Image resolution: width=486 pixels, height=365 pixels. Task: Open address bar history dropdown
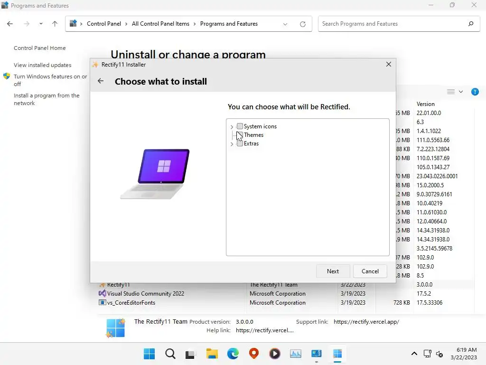(285, 24)
